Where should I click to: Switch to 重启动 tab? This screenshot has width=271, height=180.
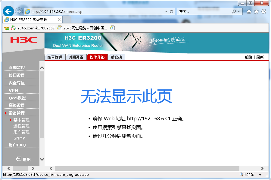pos(116,57)
